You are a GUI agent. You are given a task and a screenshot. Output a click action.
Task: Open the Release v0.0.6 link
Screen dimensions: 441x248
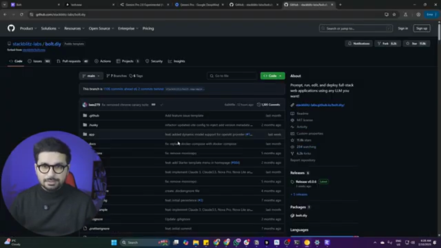click(306, 182)
